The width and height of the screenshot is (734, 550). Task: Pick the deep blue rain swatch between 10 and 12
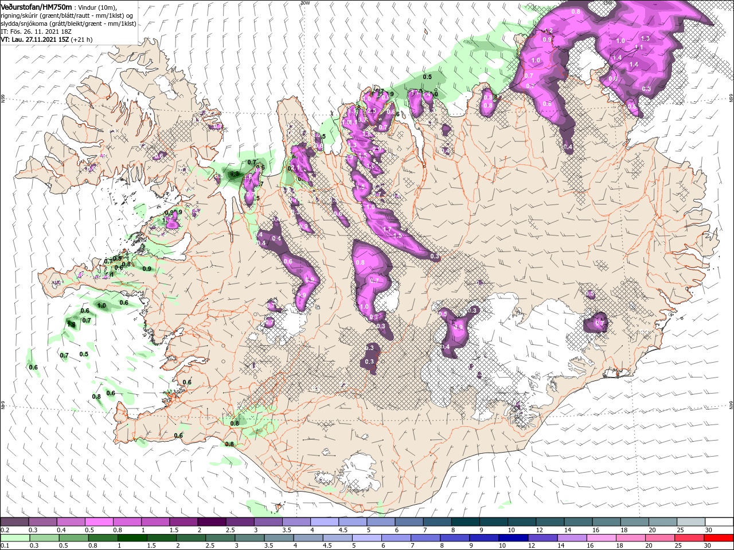[x=513, y=537]
